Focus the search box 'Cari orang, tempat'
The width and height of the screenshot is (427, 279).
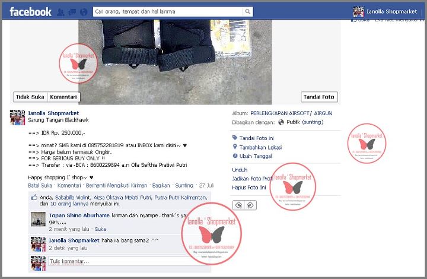168,11
